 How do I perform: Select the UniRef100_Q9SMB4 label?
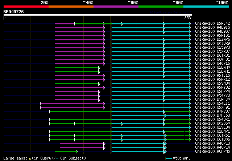click(x=212, y=83)
